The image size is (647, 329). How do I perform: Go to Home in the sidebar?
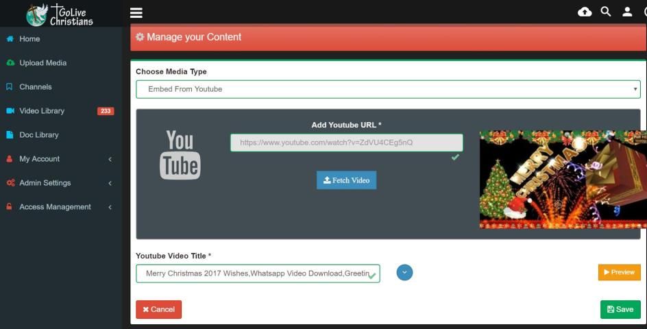coord(29,39)
